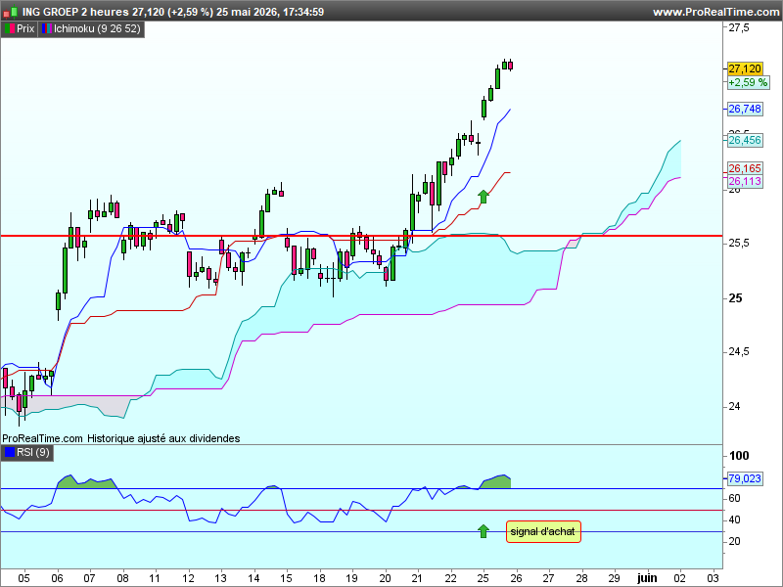Click date 20 on the time axis
The image size is (783, 587).
[x=385, y=578]
